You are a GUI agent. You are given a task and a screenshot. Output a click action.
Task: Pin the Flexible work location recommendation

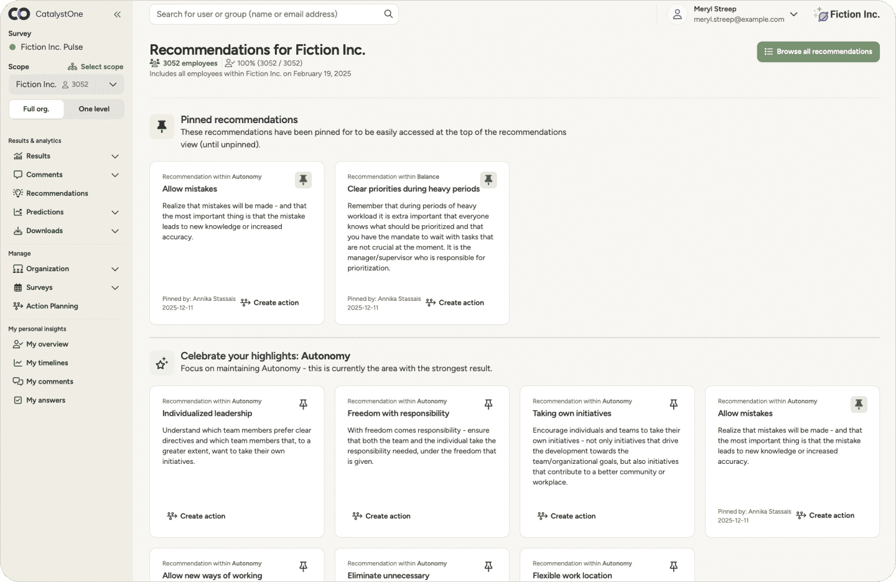tap(673, 566)
